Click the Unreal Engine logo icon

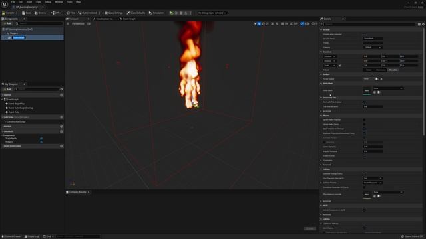tap(5, 5)
